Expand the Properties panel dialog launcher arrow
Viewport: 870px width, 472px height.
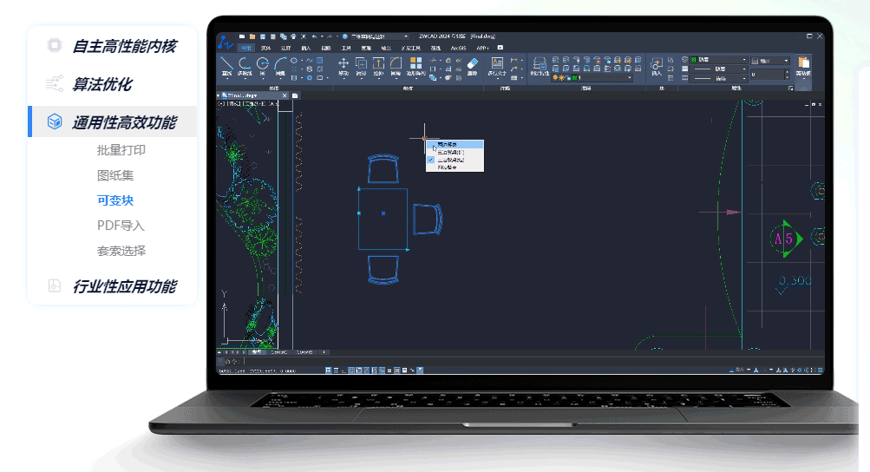click(791, 88)
